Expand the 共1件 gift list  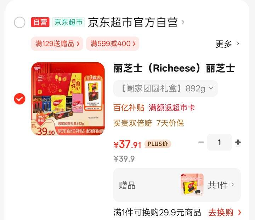[x=221, y=185]
